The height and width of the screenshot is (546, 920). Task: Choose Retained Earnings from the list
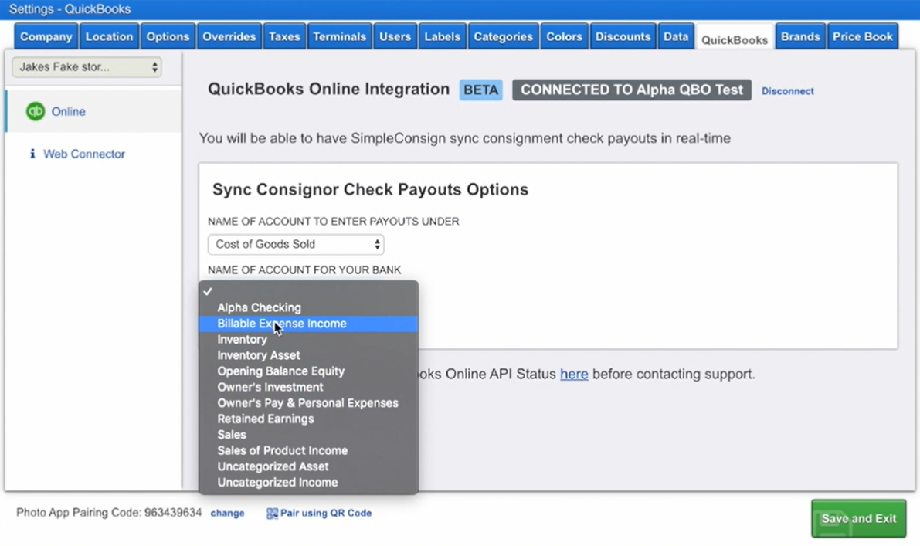point(309,419)
